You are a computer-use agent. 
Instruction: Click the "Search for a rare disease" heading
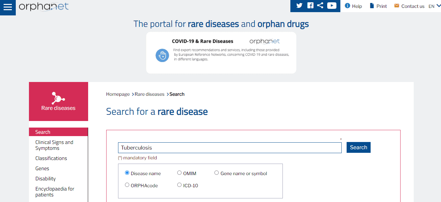(157, 111)
